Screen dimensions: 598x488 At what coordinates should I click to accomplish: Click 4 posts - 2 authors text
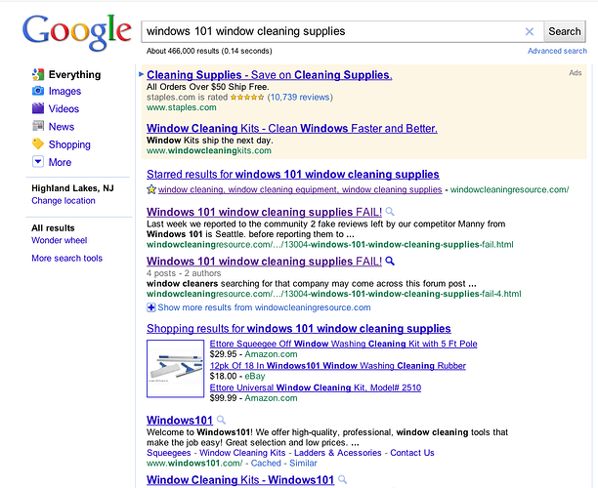(x=184, y=273)
